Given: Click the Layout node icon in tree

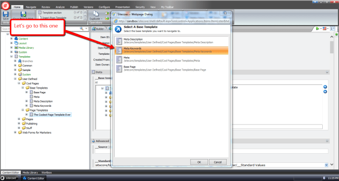Looking at the screenshot, I should 16,43.
